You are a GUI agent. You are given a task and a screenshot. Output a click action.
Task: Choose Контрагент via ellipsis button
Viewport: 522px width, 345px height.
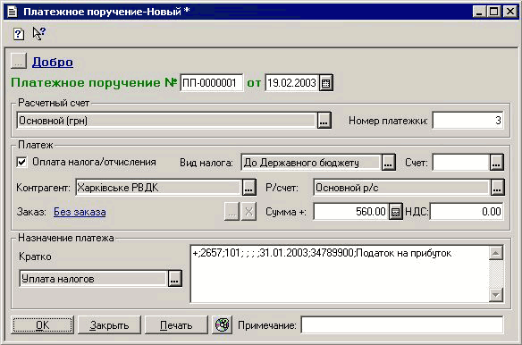point(248,188)
